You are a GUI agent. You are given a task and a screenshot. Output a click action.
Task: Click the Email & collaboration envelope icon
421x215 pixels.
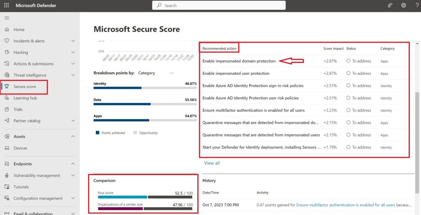(7, 214)
